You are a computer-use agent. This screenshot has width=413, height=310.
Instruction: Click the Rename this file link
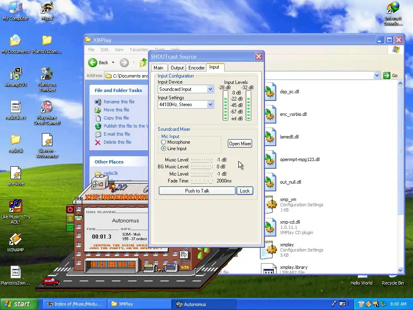[x=119, y=102]
